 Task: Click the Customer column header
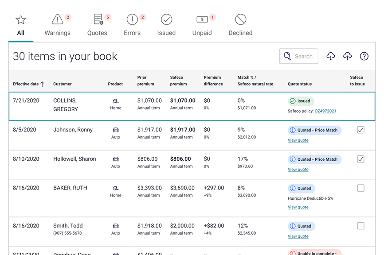(63, 84)
